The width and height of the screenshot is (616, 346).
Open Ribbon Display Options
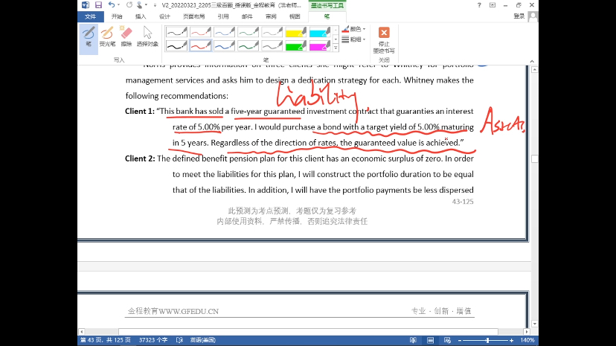coord(493,5)
